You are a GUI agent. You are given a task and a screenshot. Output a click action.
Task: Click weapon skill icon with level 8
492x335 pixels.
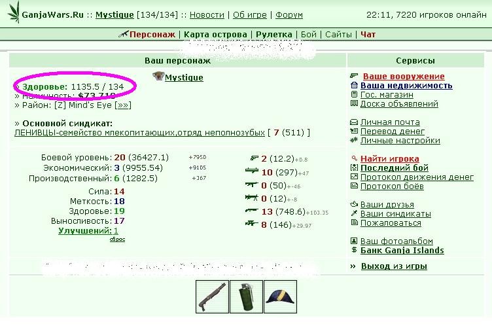pos(252,223)
